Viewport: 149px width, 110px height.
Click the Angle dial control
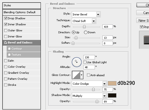pyautogui.click(x=77, y=62)
